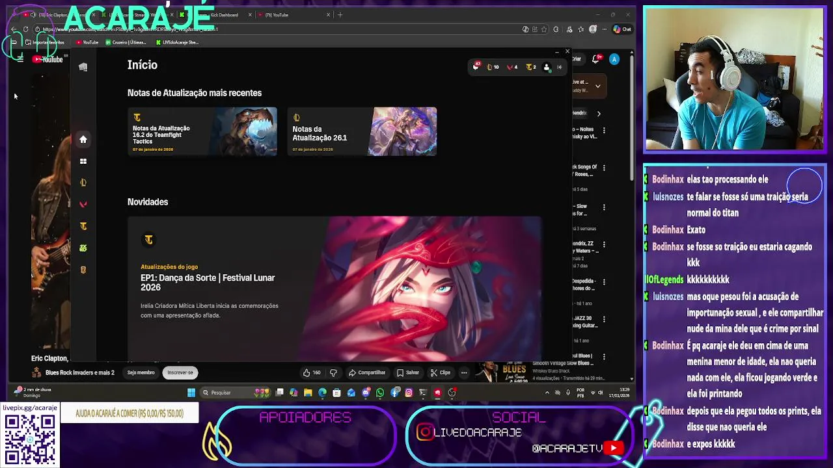833x468 pixels.
Task: Click the Clipe button
Action: pos(441,372)
